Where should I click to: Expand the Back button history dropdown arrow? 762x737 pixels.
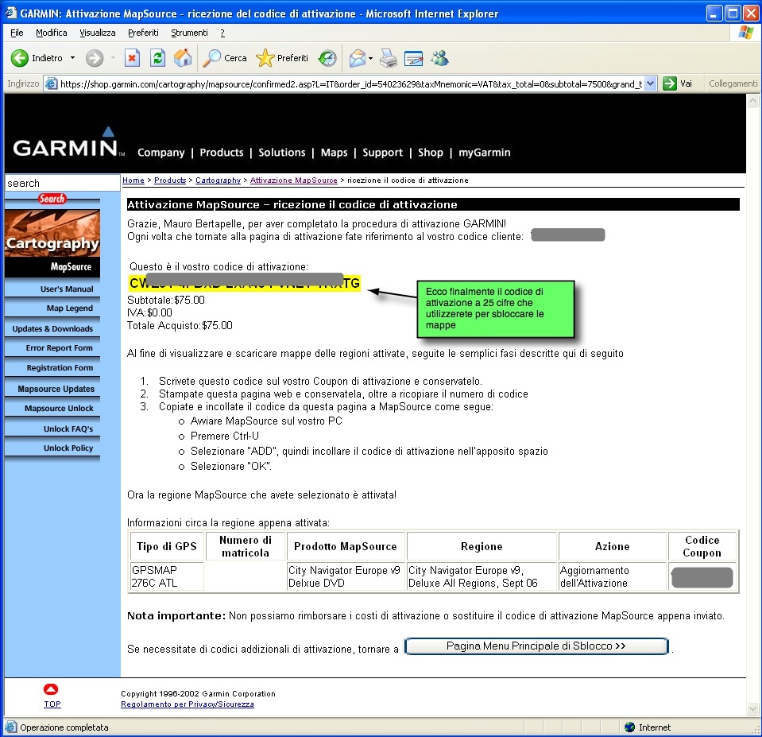click(x=72, y=58)
